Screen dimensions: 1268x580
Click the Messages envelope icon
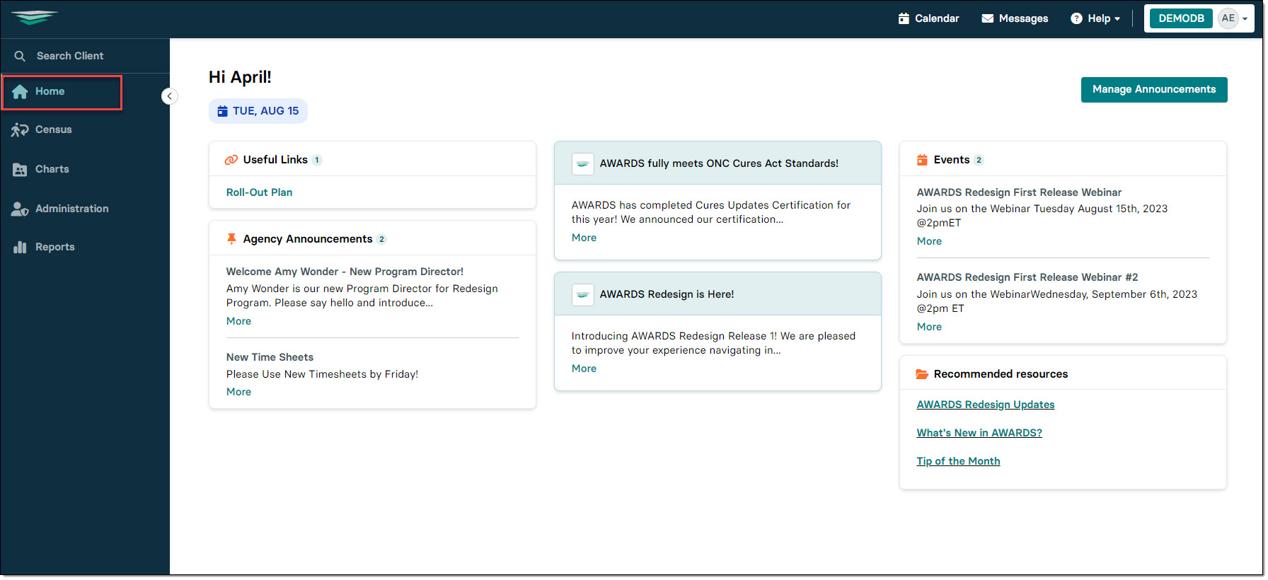click(x=988, y=18)
